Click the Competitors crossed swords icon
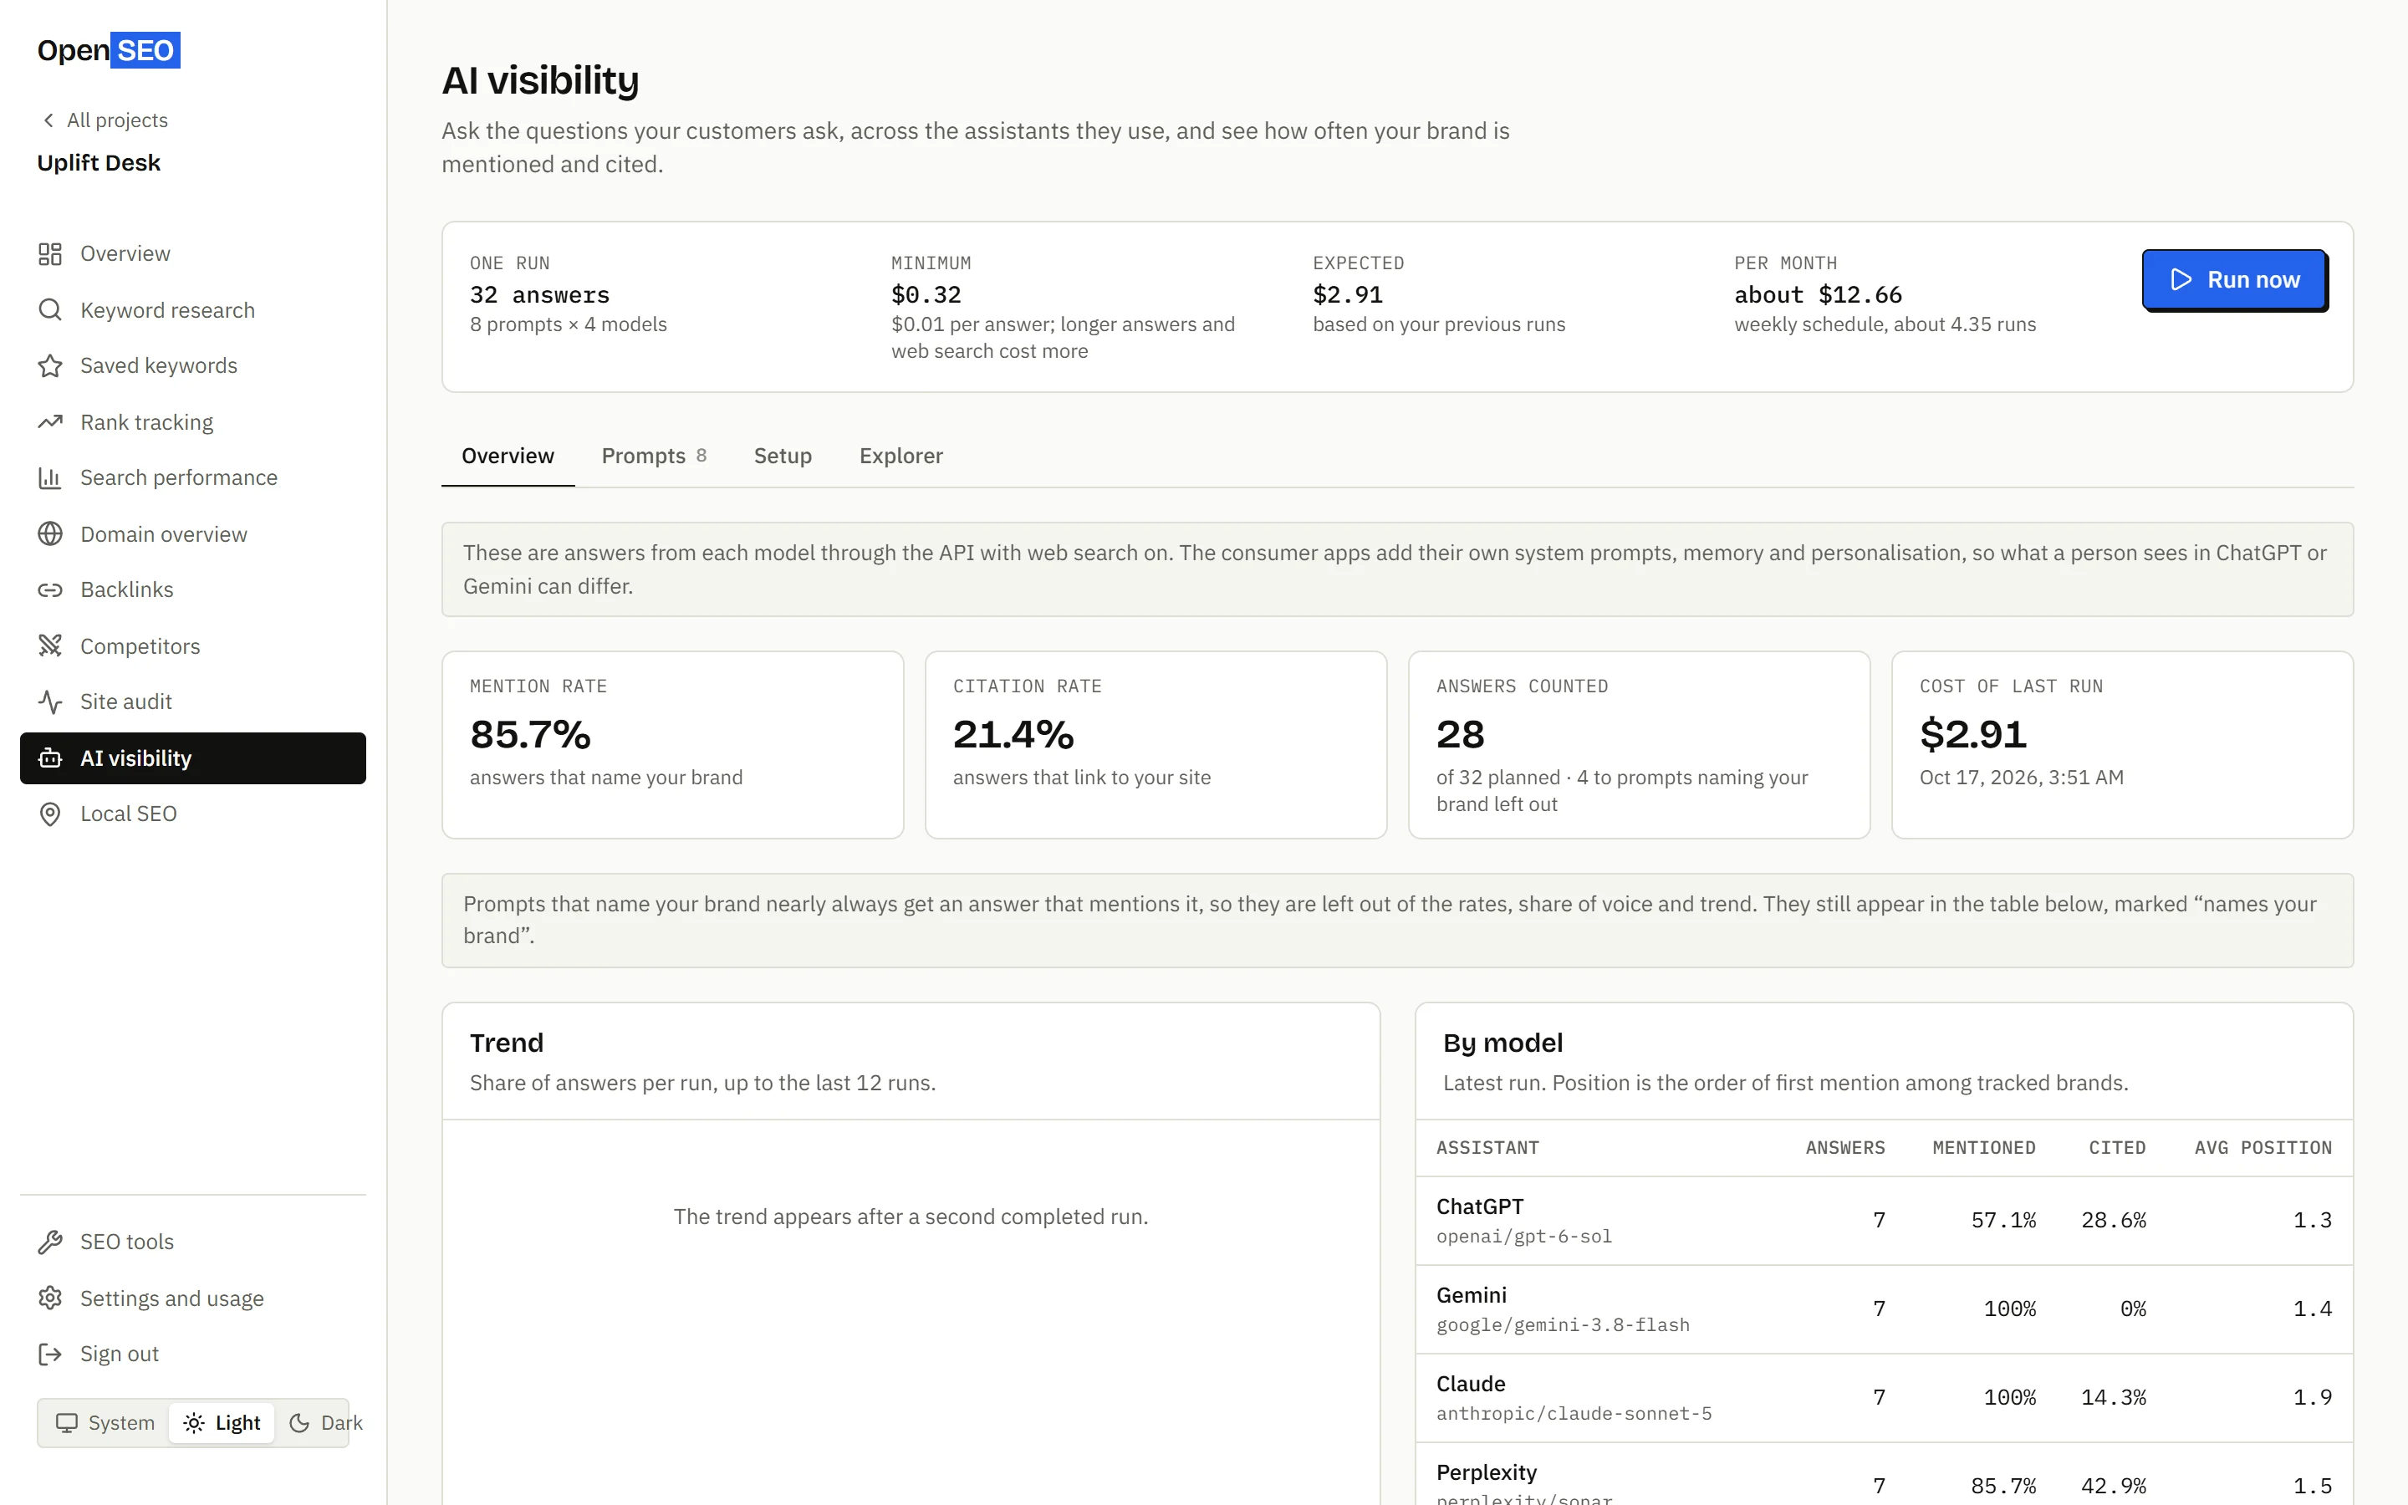Image resolution: width=2408 pixels, height=1505 pixels. coord(50,646)
